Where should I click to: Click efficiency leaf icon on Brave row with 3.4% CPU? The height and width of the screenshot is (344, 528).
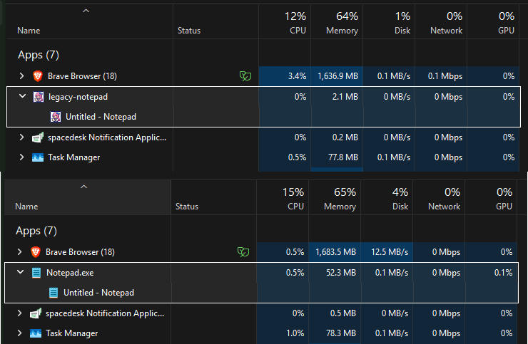[245, 75]
